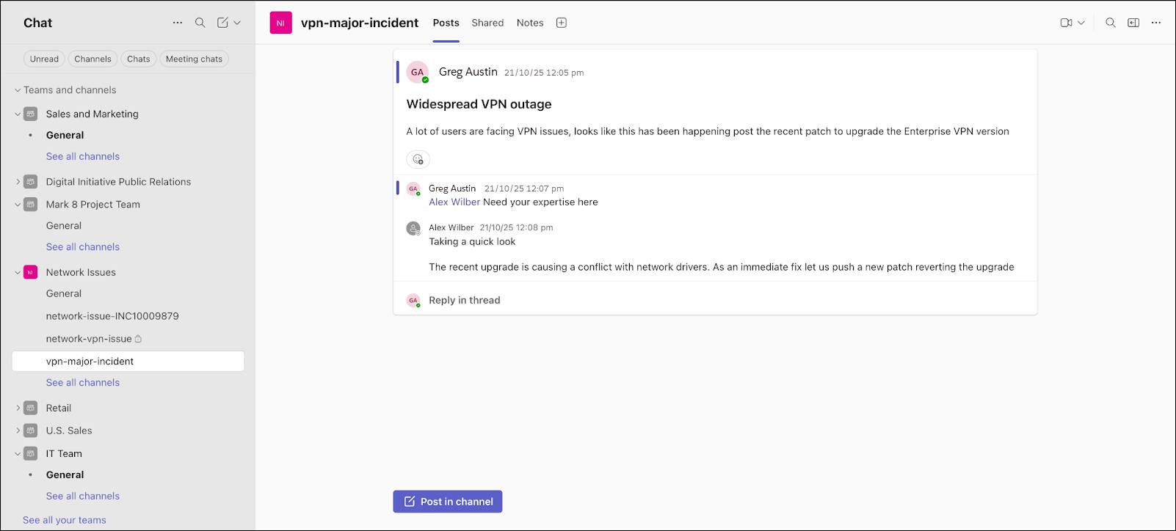Click Alex Wilber's avatar on his reply

pos(413,228)
